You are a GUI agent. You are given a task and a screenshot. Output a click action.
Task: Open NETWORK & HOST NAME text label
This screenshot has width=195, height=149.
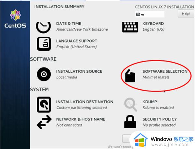tap(81, 119)
